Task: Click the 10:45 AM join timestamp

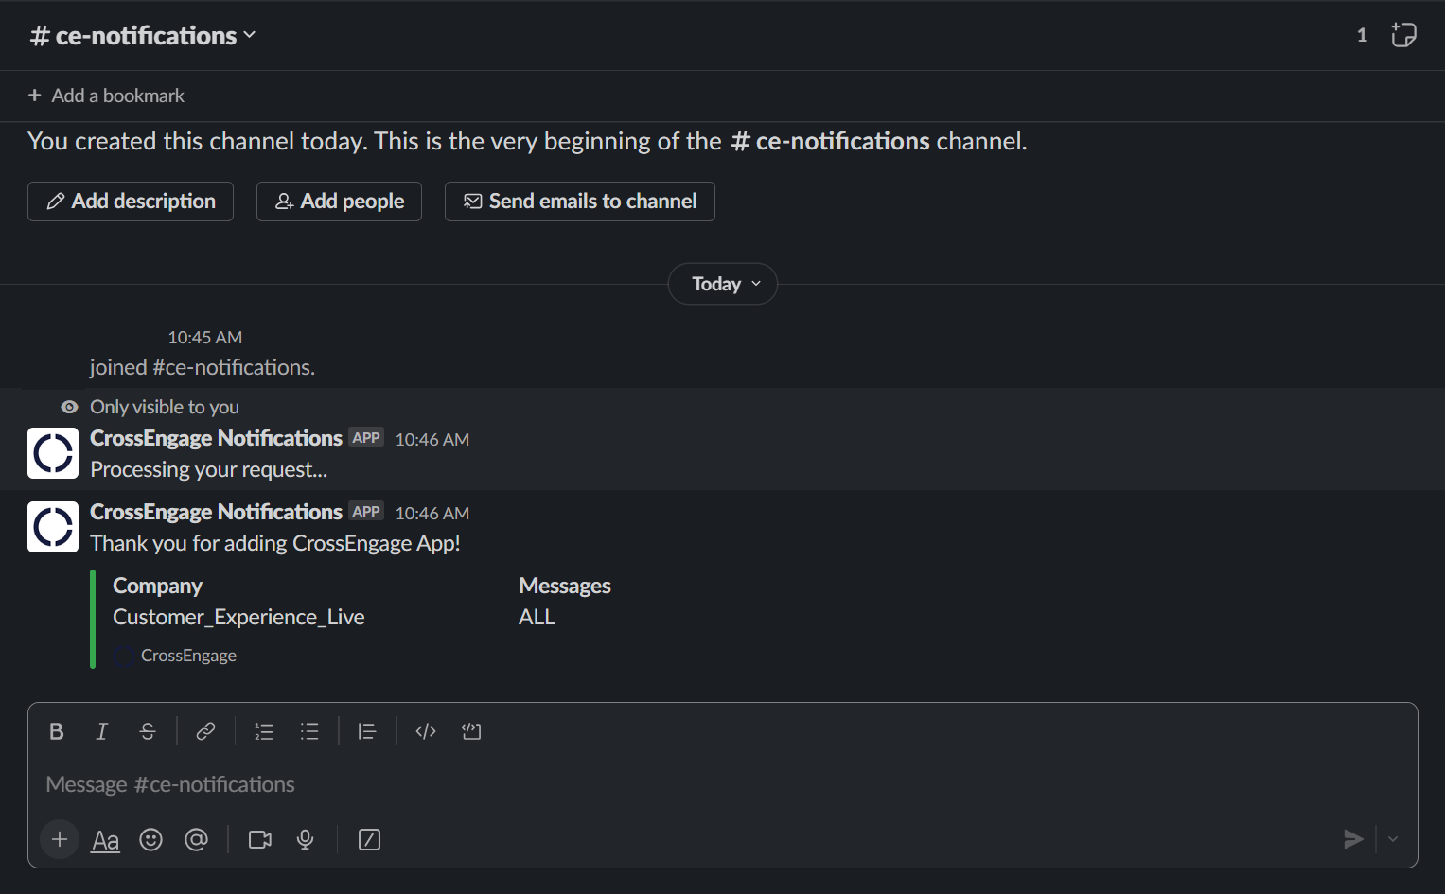Action: pos(205,338)
